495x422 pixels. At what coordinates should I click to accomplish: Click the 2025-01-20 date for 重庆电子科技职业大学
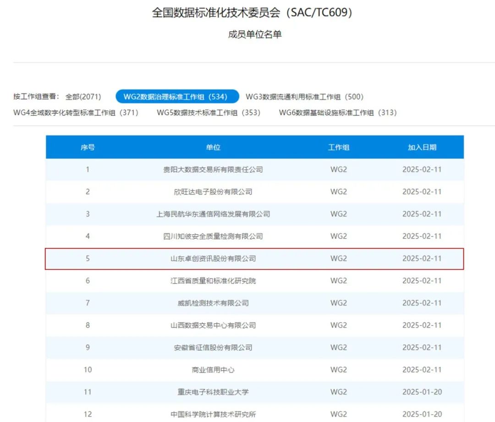[422, 392]
